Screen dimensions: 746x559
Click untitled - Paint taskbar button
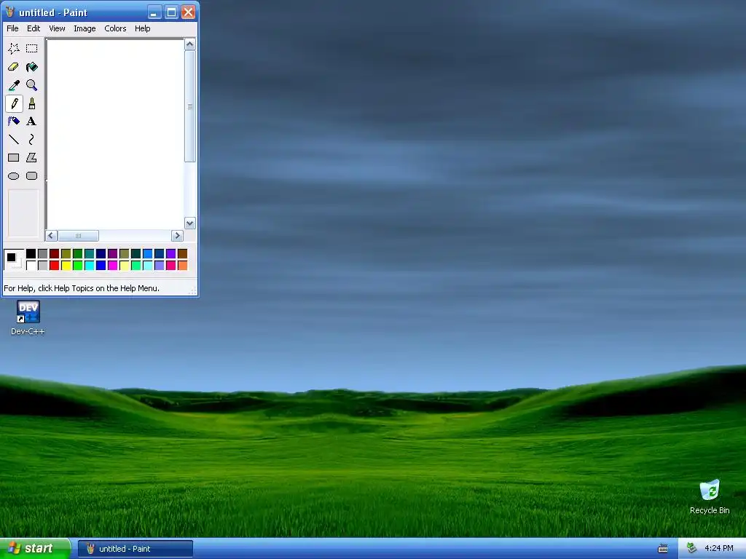pyautogui.click(x=136, y=549)
